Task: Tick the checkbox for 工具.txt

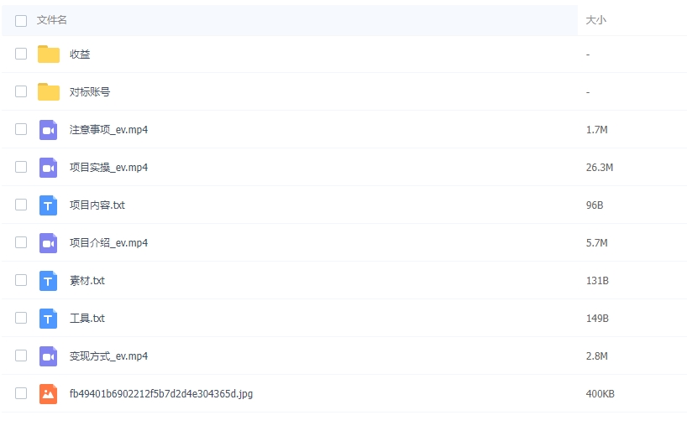Action: pyautogui.click(x=21, y=319)
